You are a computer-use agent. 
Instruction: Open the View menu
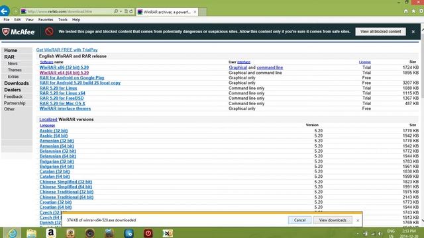point(29,20)
